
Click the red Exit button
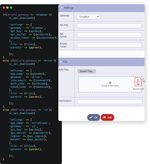point(107,117)
